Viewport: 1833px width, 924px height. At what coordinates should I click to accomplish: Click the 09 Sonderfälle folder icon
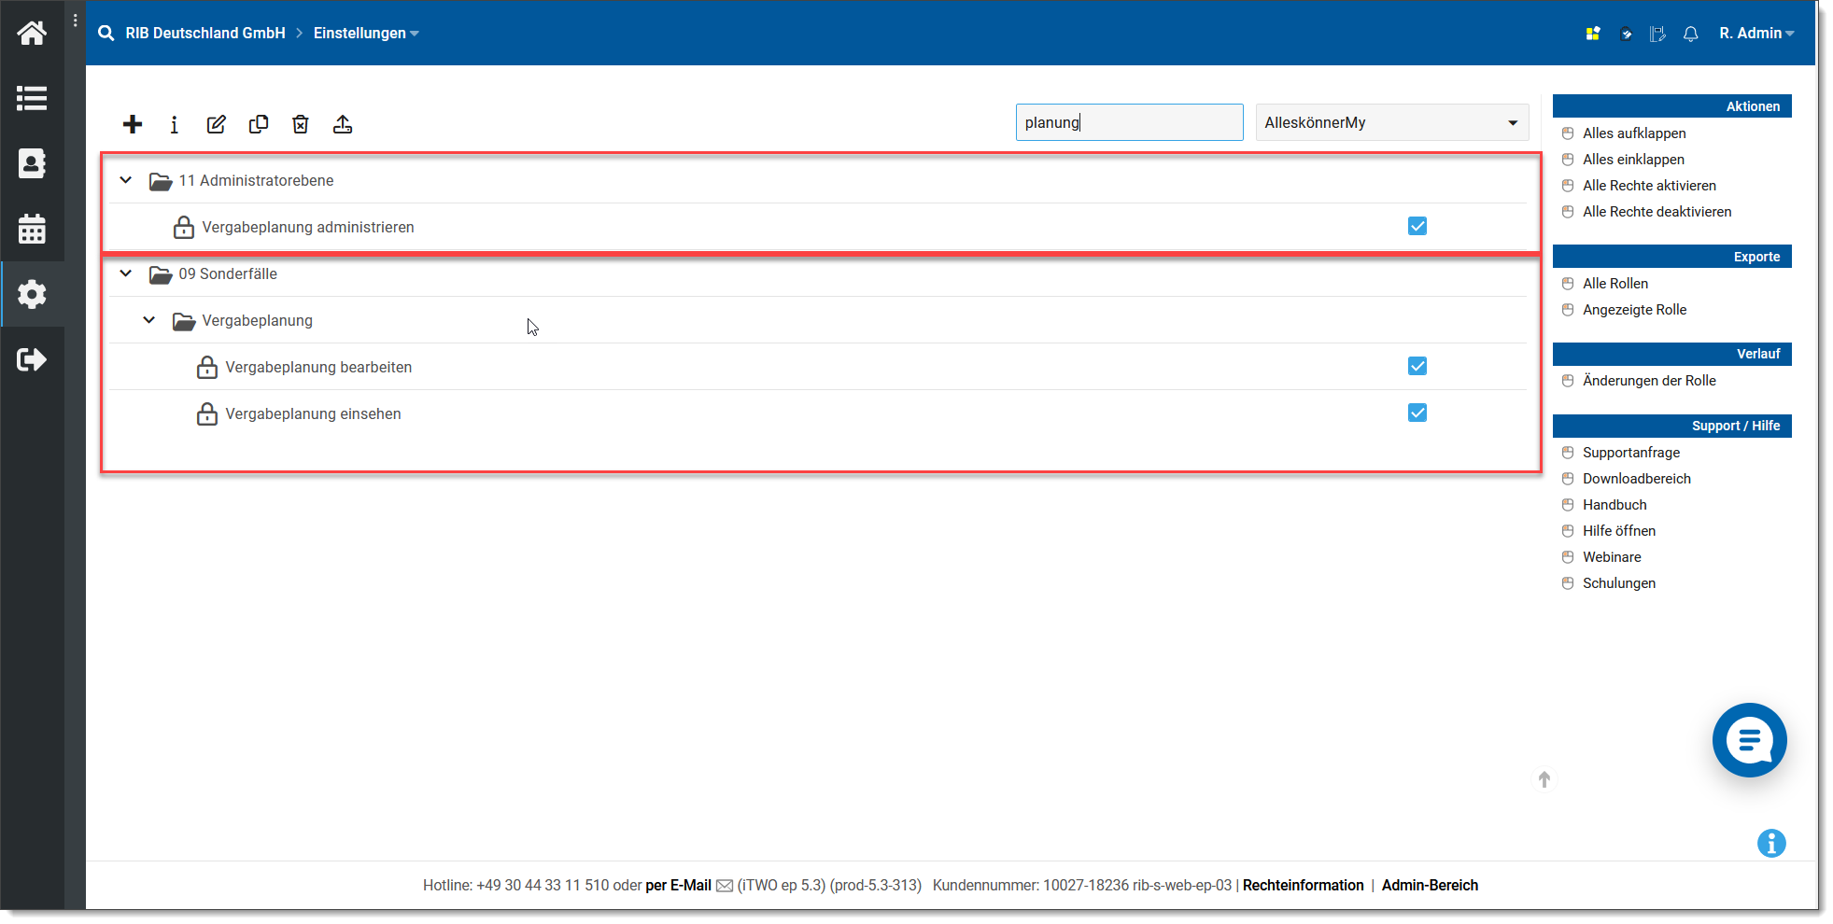point(161,274)
